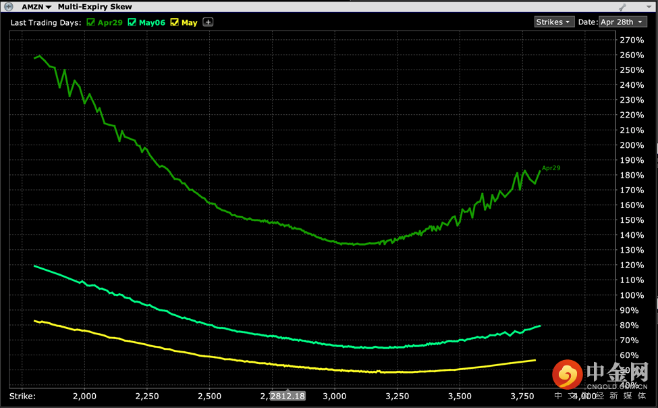Open the Strikes dropdown

tap(554, 22)
